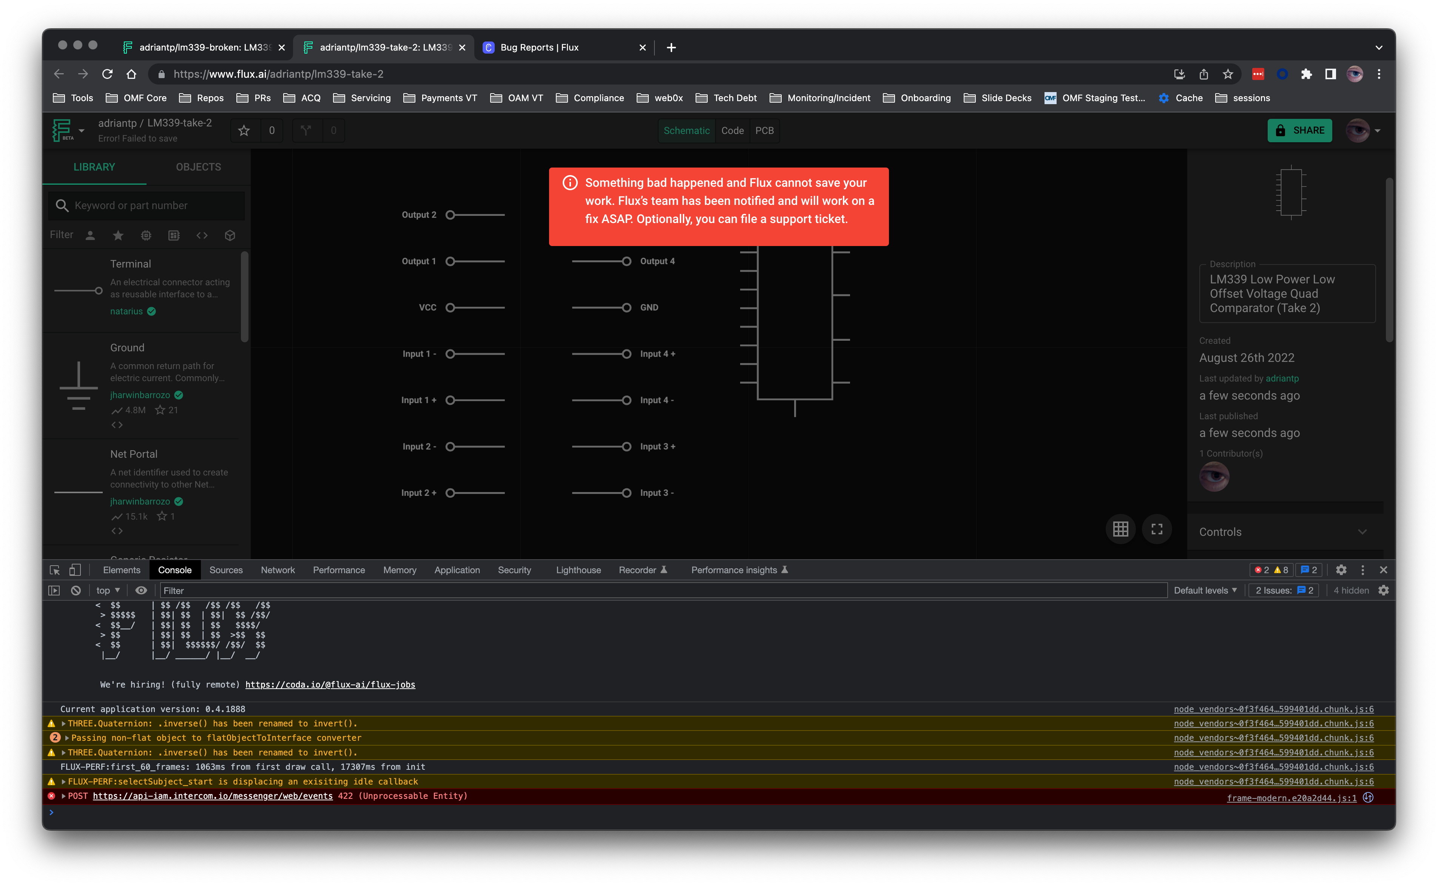The height and width of the screenshot is (886, 1438).
Task: Toggle console sidebar panel
Action: [x=54, y=591]
